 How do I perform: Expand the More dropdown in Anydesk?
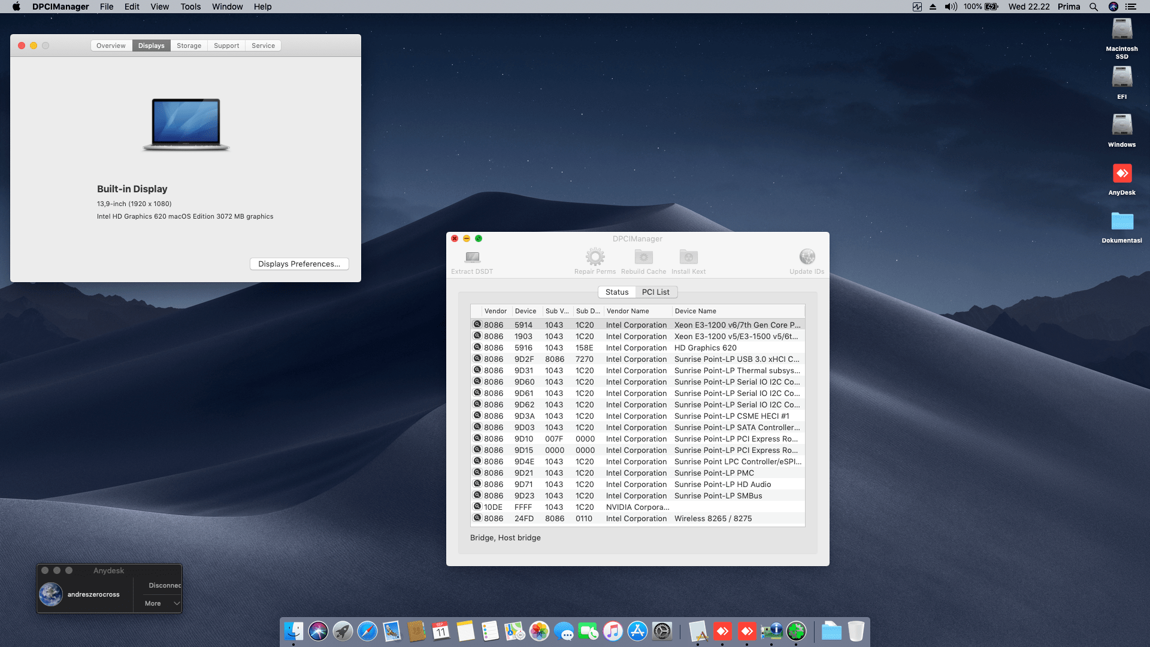(x=162, y=603)
